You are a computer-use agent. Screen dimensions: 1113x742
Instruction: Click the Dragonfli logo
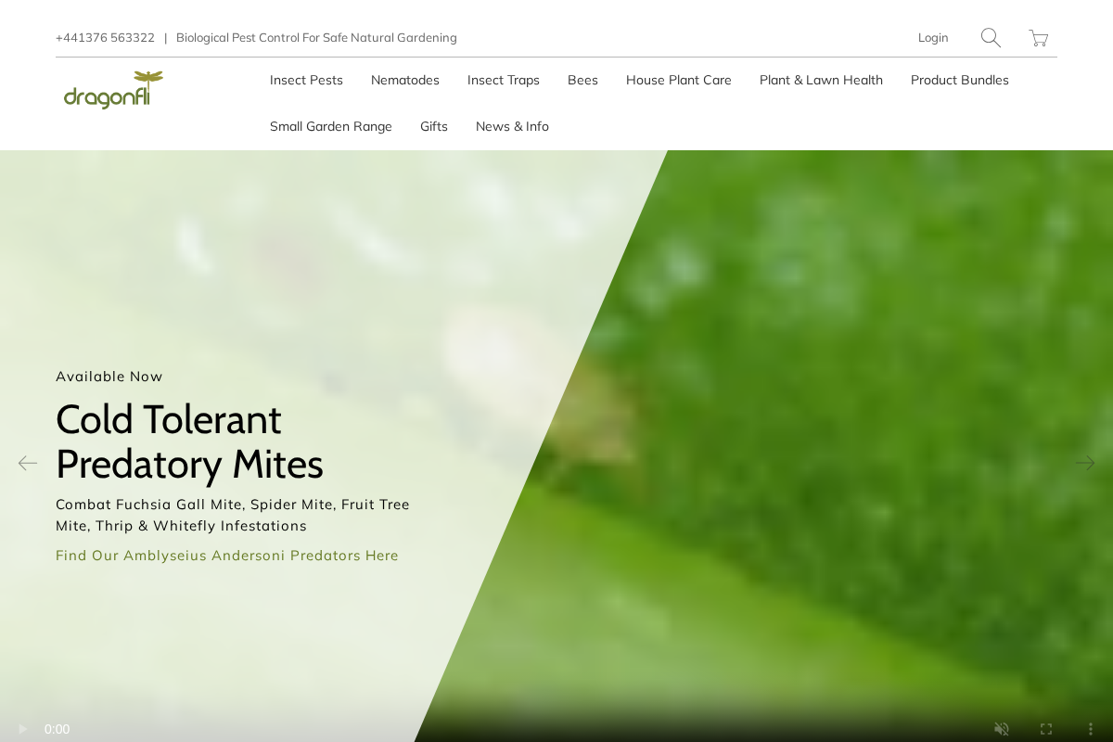point(113,90)
